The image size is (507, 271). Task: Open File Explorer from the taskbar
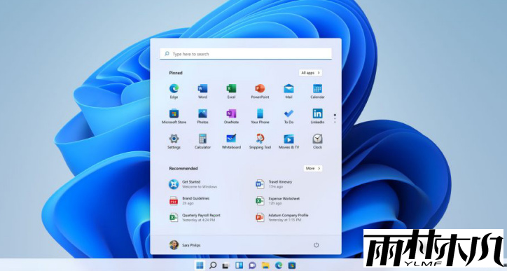(265, 265)
